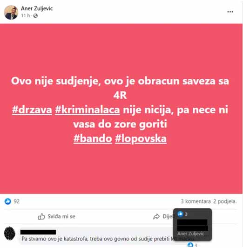Open the #lopovska hashtag
The image size is (243, 248).
(141, 139)
